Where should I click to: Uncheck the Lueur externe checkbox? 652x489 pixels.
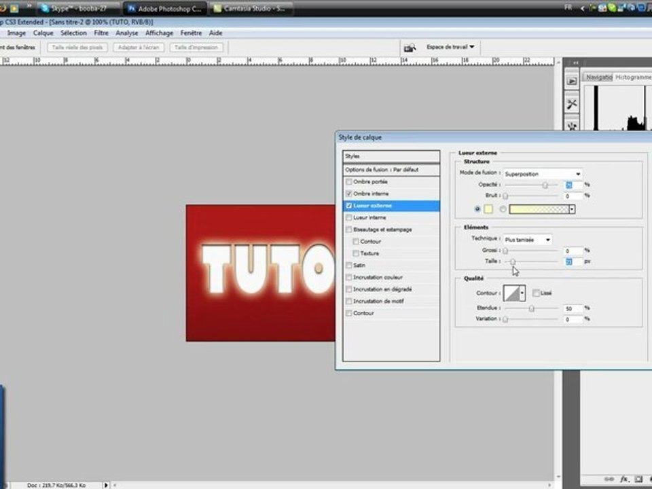(349, 206)
